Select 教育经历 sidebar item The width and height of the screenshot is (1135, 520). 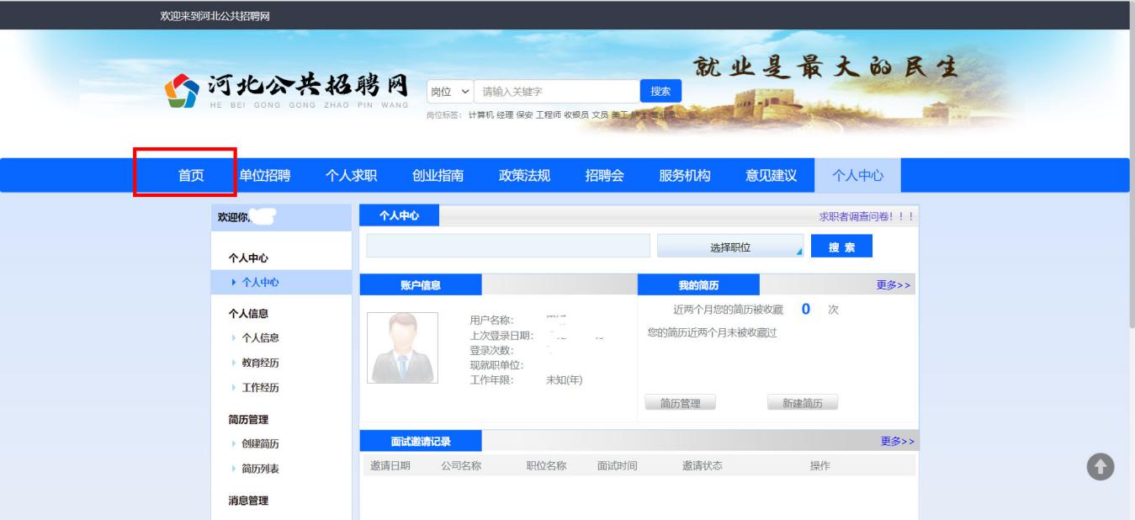[x=260, y=363]
